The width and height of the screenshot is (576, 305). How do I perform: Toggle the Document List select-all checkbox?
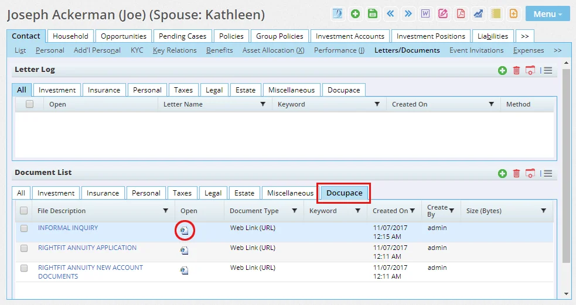tap(24, 211)
